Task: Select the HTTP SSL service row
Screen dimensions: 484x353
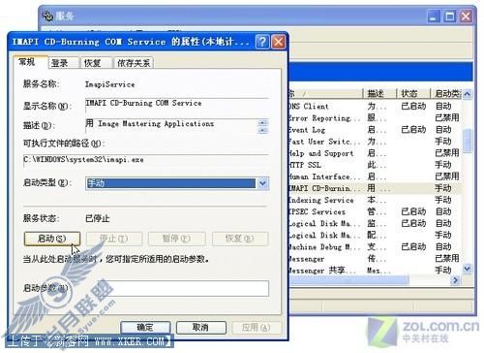Action: [x=375, y=165]
